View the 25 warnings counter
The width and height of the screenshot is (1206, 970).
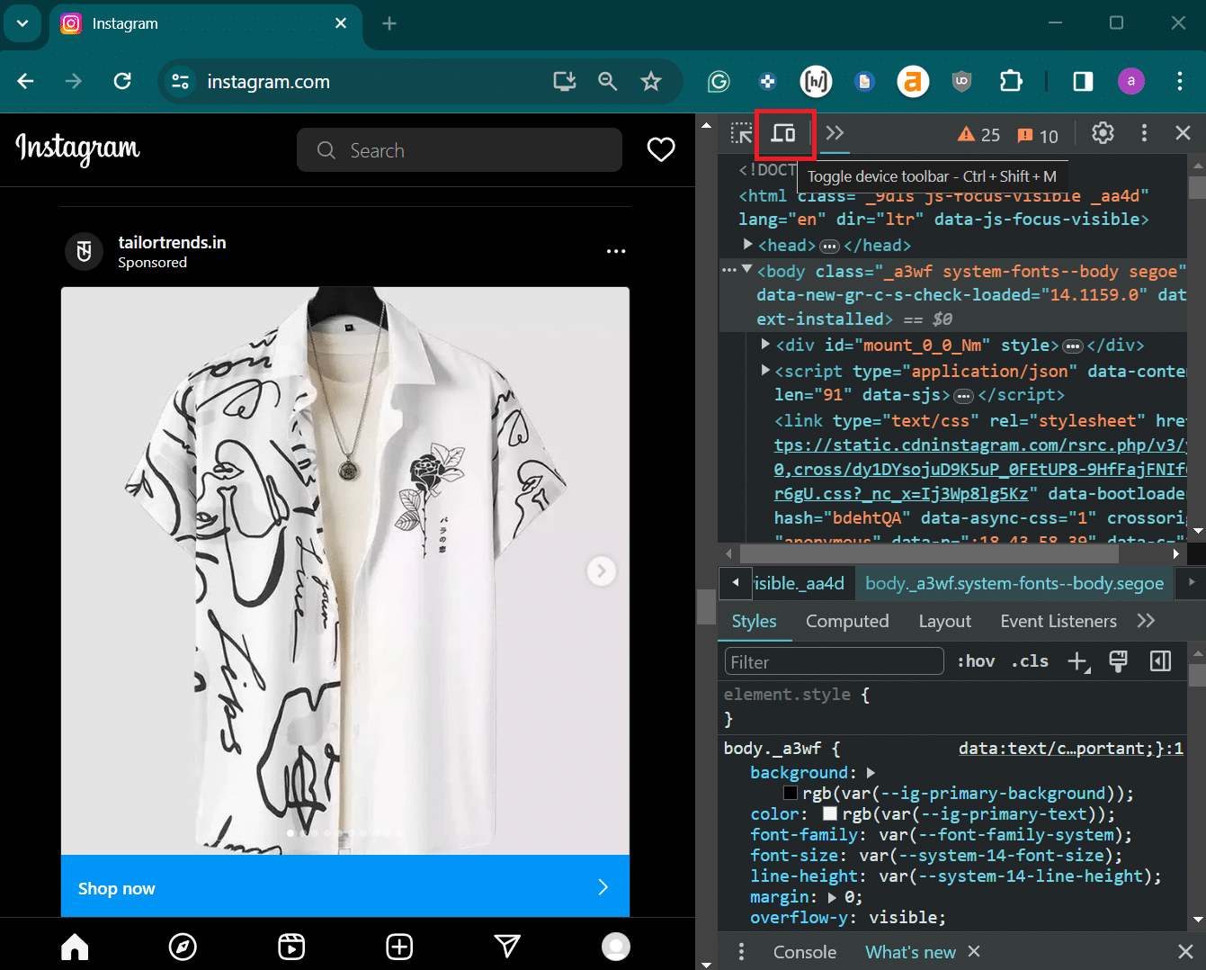978,135
